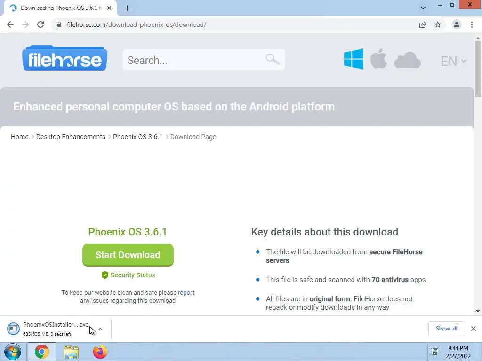Close the Downloading Phoenix OS tab
This screenshot has width=482, height=361.
[x=109, y=8]
